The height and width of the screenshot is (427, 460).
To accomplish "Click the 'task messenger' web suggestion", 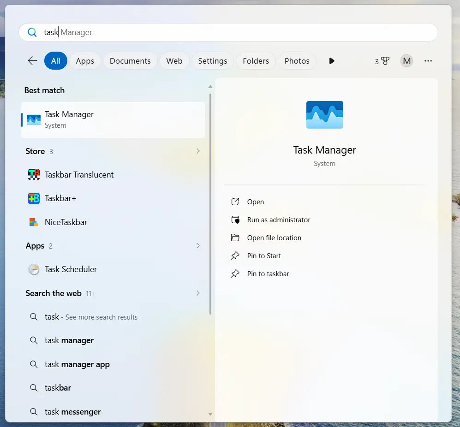I will (x=113, y=412).
